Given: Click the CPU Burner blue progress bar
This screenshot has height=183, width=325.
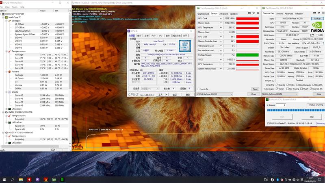Looking at the screenshot, I should [296, 110].
